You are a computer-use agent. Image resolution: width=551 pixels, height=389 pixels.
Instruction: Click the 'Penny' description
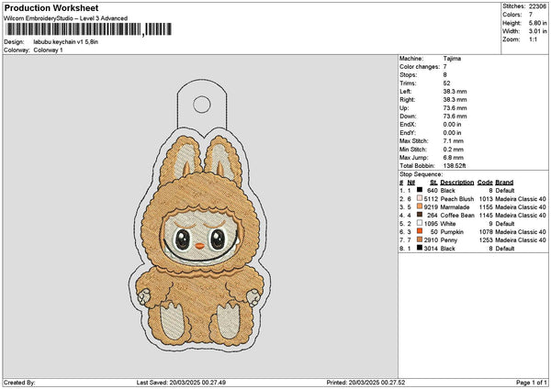pos(449,240)
